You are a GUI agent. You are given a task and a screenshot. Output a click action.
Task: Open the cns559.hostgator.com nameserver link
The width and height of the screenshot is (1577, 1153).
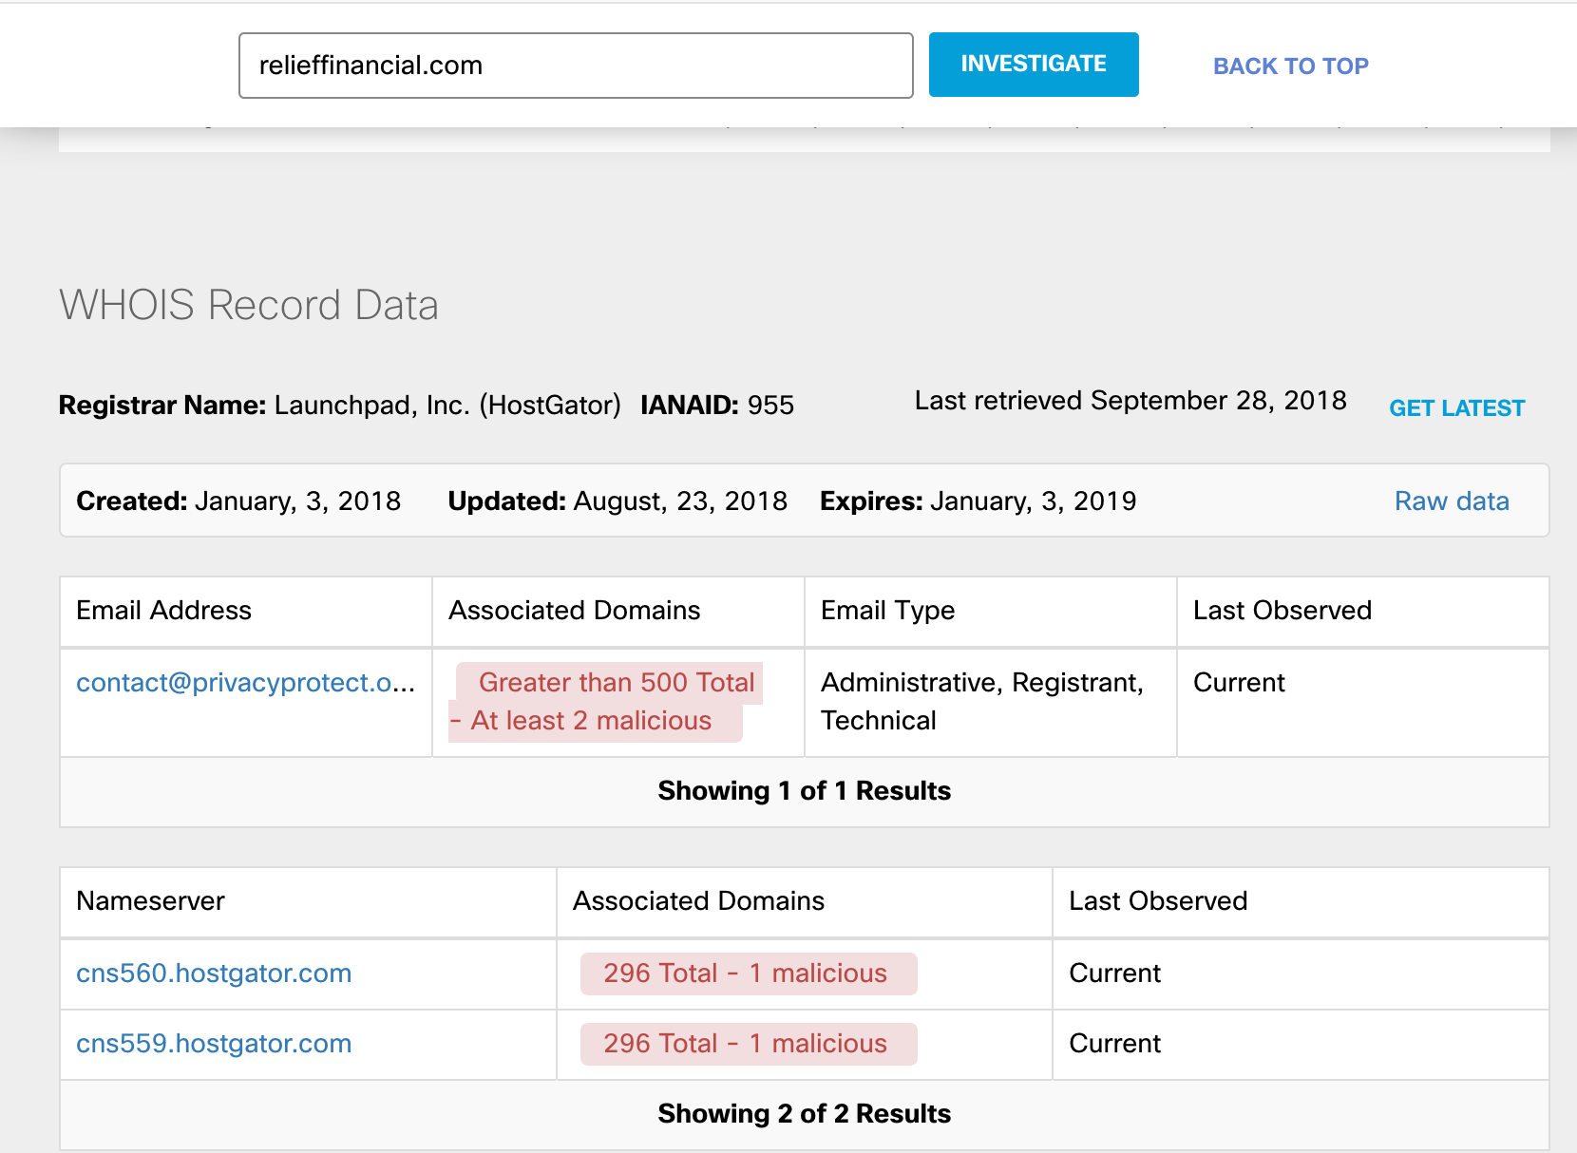click(214, 1044)
